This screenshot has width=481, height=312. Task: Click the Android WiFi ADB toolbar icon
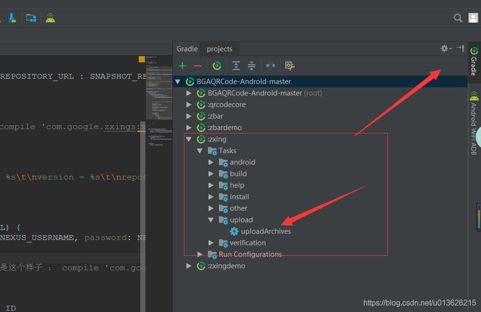click(x=50, y=18)
